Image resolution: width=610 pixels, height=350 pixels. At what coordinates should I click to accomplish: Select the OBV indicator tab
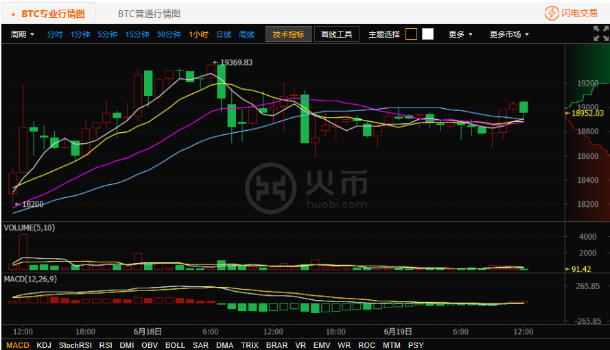point(150,345)
